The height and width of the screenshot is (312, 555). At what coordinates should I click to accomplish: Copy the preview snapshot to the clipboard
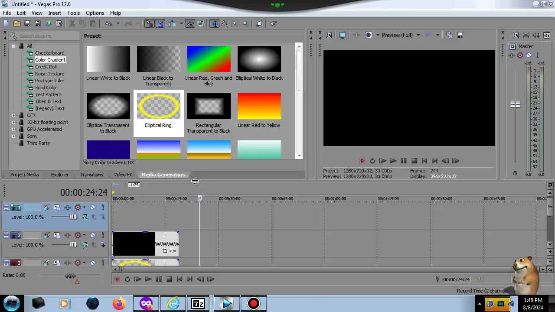coord(449,35)
